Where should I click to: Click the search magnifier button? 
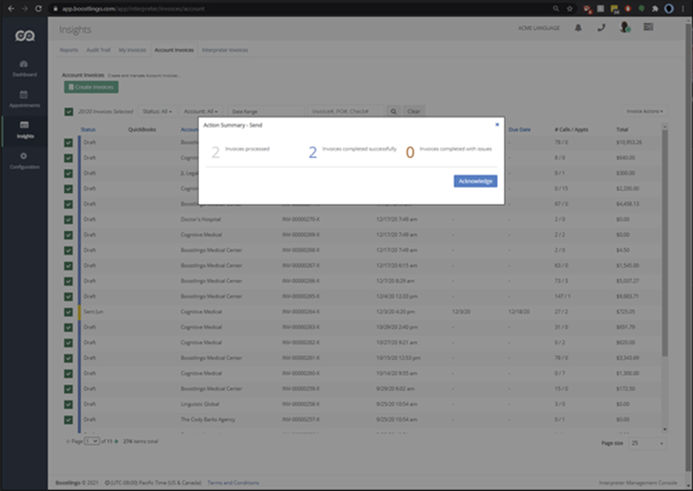pos(393,111)
